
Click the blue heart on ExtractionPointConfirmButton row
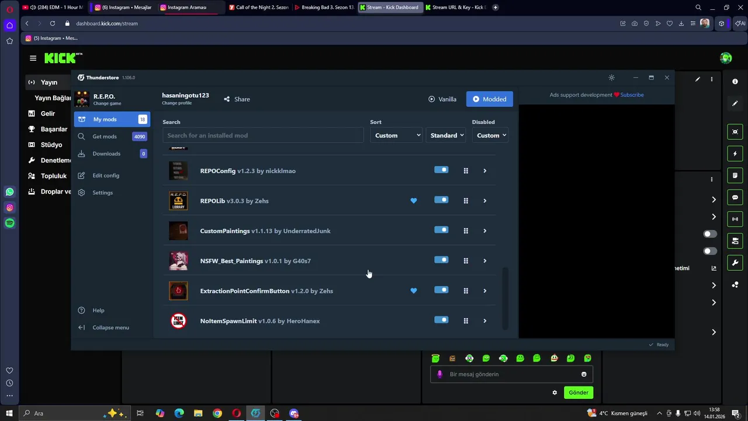point(414,291)
